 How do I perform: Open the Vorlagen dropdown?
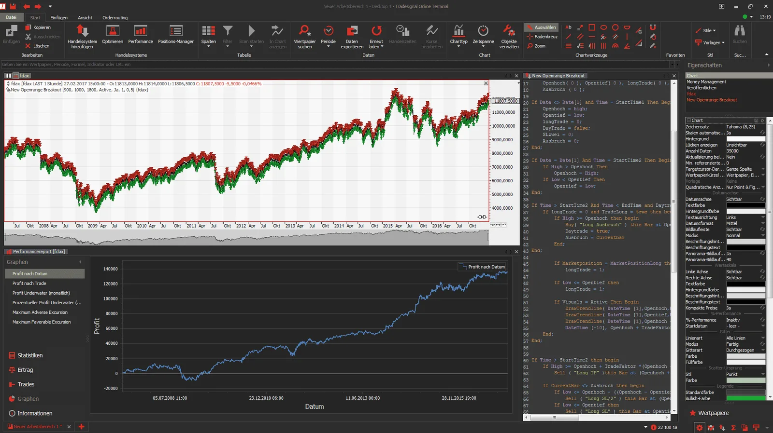(710, 42)
